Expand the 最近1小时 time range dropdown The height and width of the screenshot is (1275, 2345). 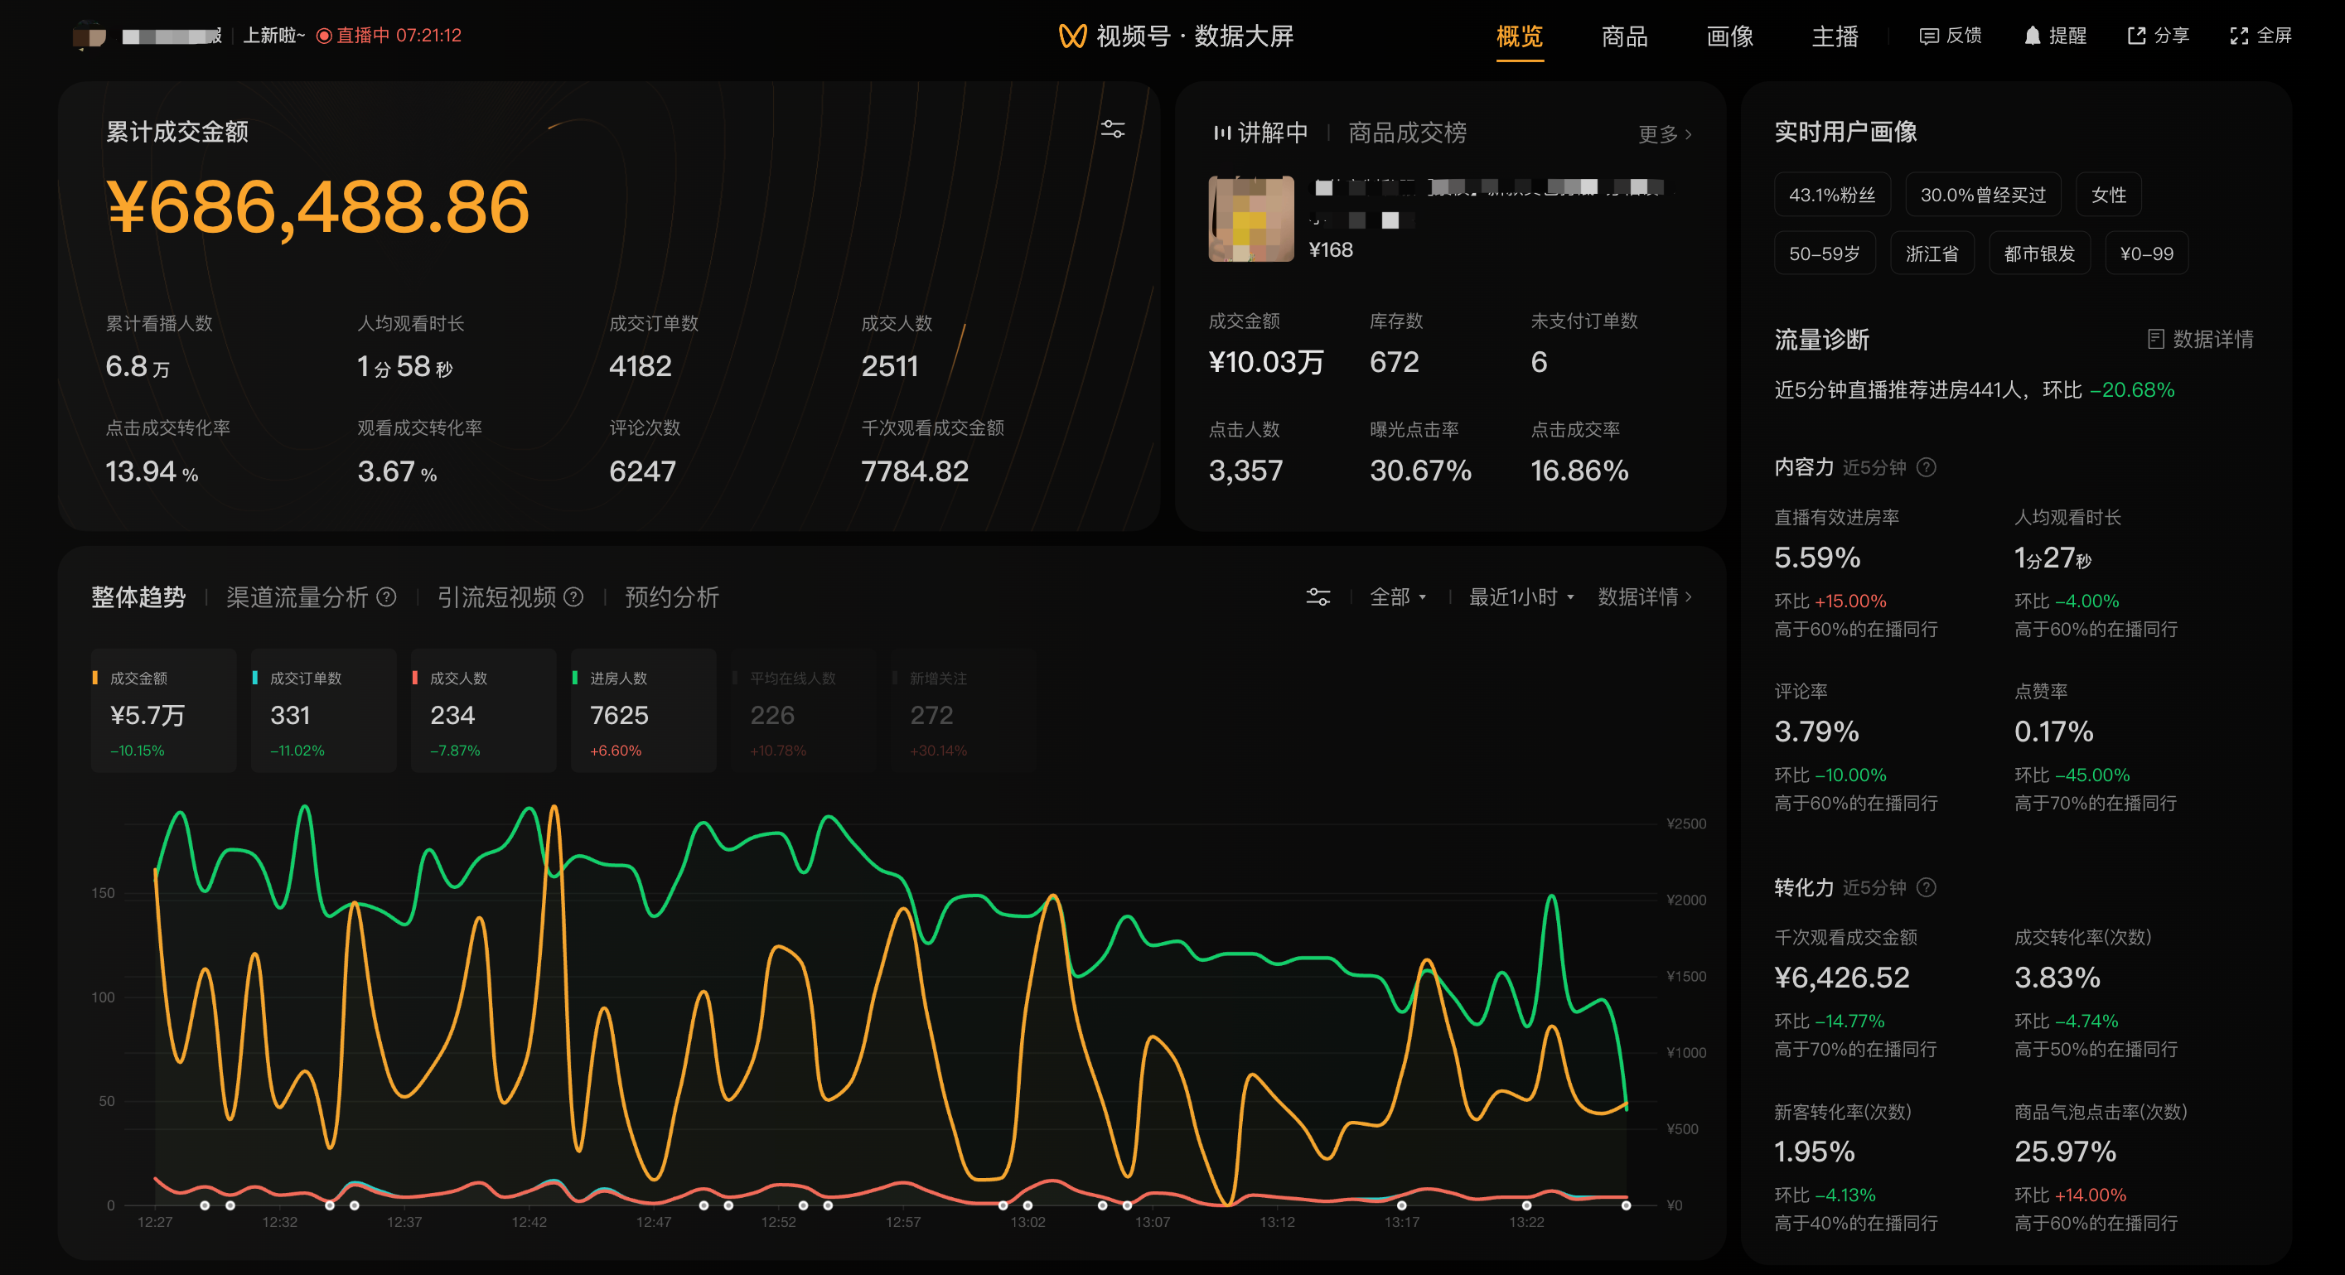1521,597
